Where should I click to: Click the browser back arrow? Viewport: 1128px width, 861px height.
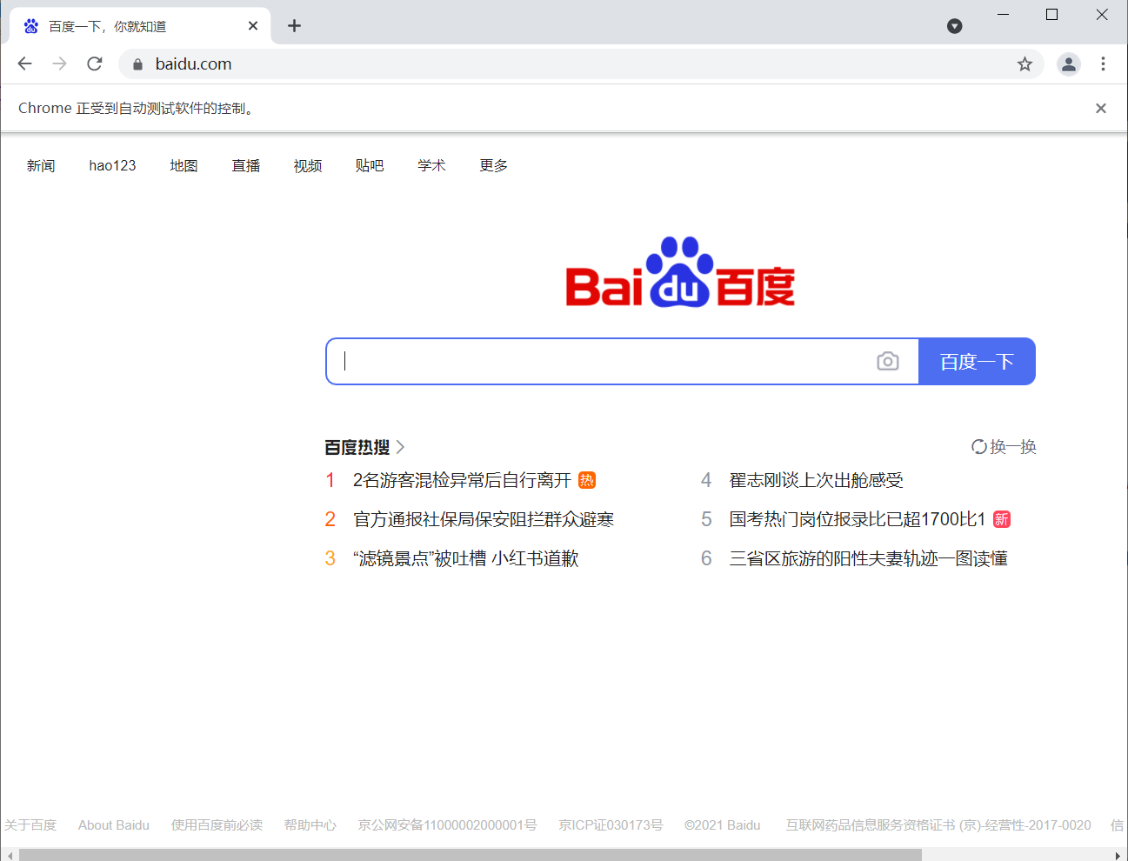[x=24, y=63]
